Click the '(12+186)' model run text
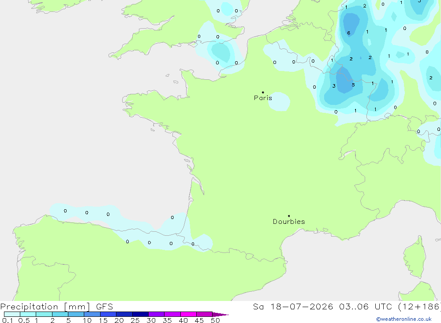441x323 pixels. (x=419, y=306)
